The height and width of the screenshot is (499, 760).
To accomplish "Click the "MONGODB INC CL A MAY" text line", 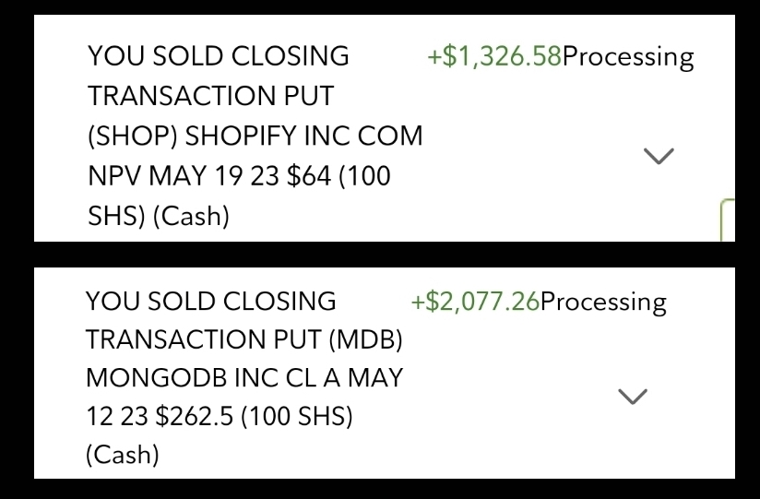I will [243, 378].
